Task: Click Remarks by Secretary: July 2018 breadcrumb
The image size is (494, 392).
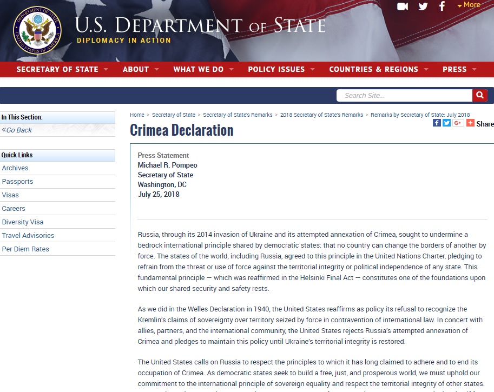Action: [x=420, y=115]
